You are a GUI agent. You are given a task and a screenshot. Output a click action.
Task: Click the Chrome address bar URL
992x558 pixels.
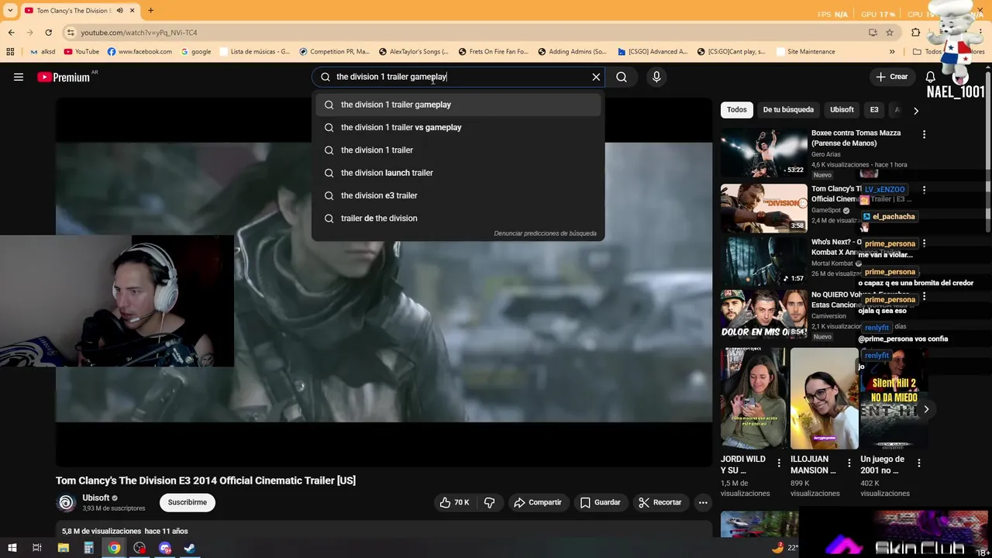tap(139, 33)
